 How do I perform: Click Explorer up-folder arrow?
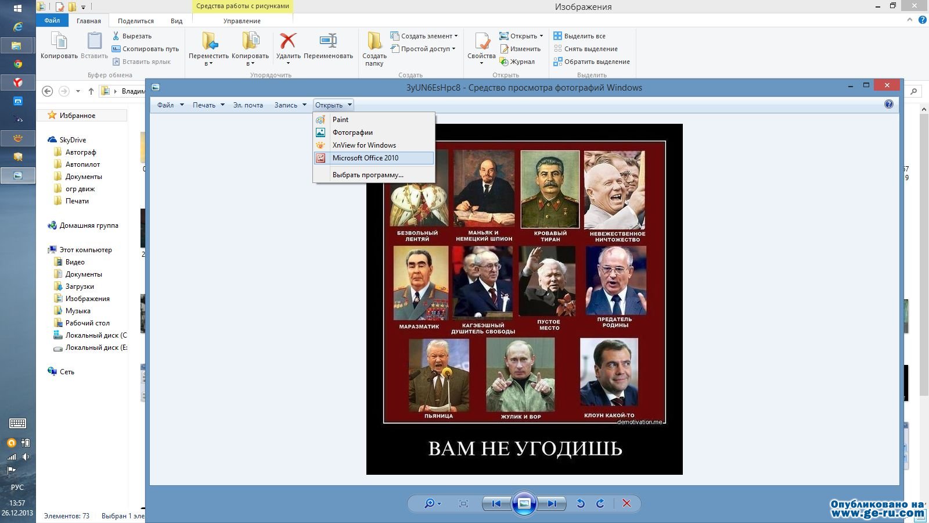91,91
